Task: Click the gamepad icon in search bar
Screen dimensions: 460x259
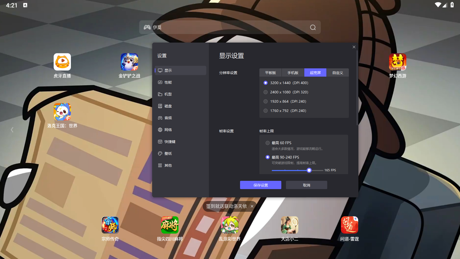Action: (x=147, y=27)
